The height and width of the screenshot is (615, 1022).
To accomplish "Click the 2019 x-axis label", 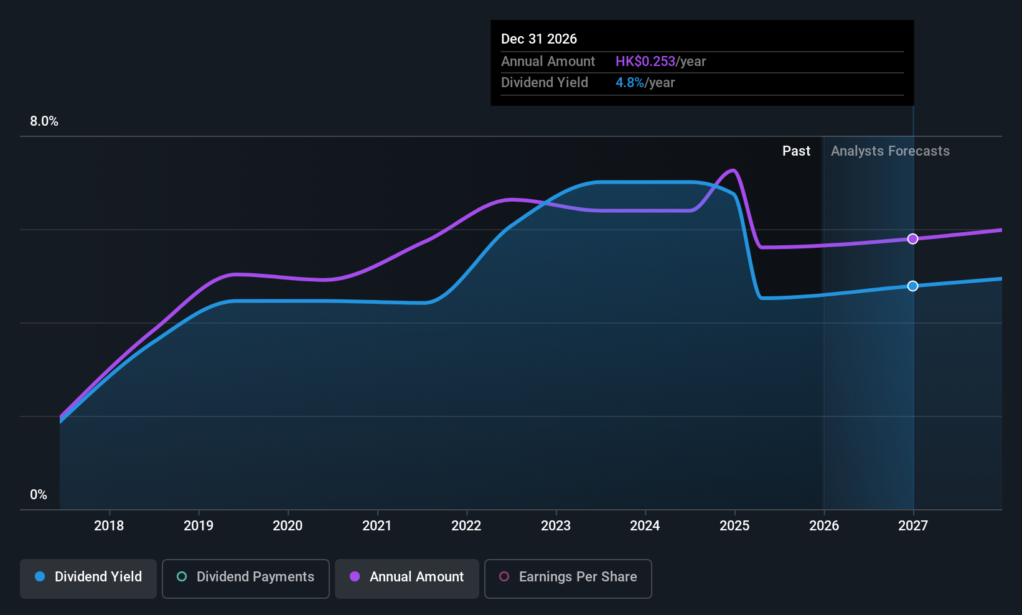I will tap(199, 526).
